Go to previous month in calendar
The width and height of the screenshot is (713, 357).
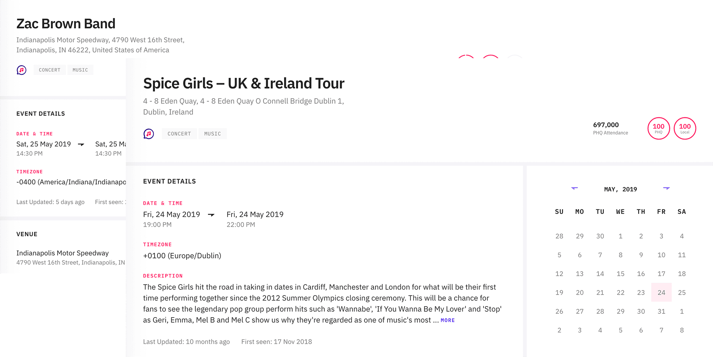[x=574, y=188]
